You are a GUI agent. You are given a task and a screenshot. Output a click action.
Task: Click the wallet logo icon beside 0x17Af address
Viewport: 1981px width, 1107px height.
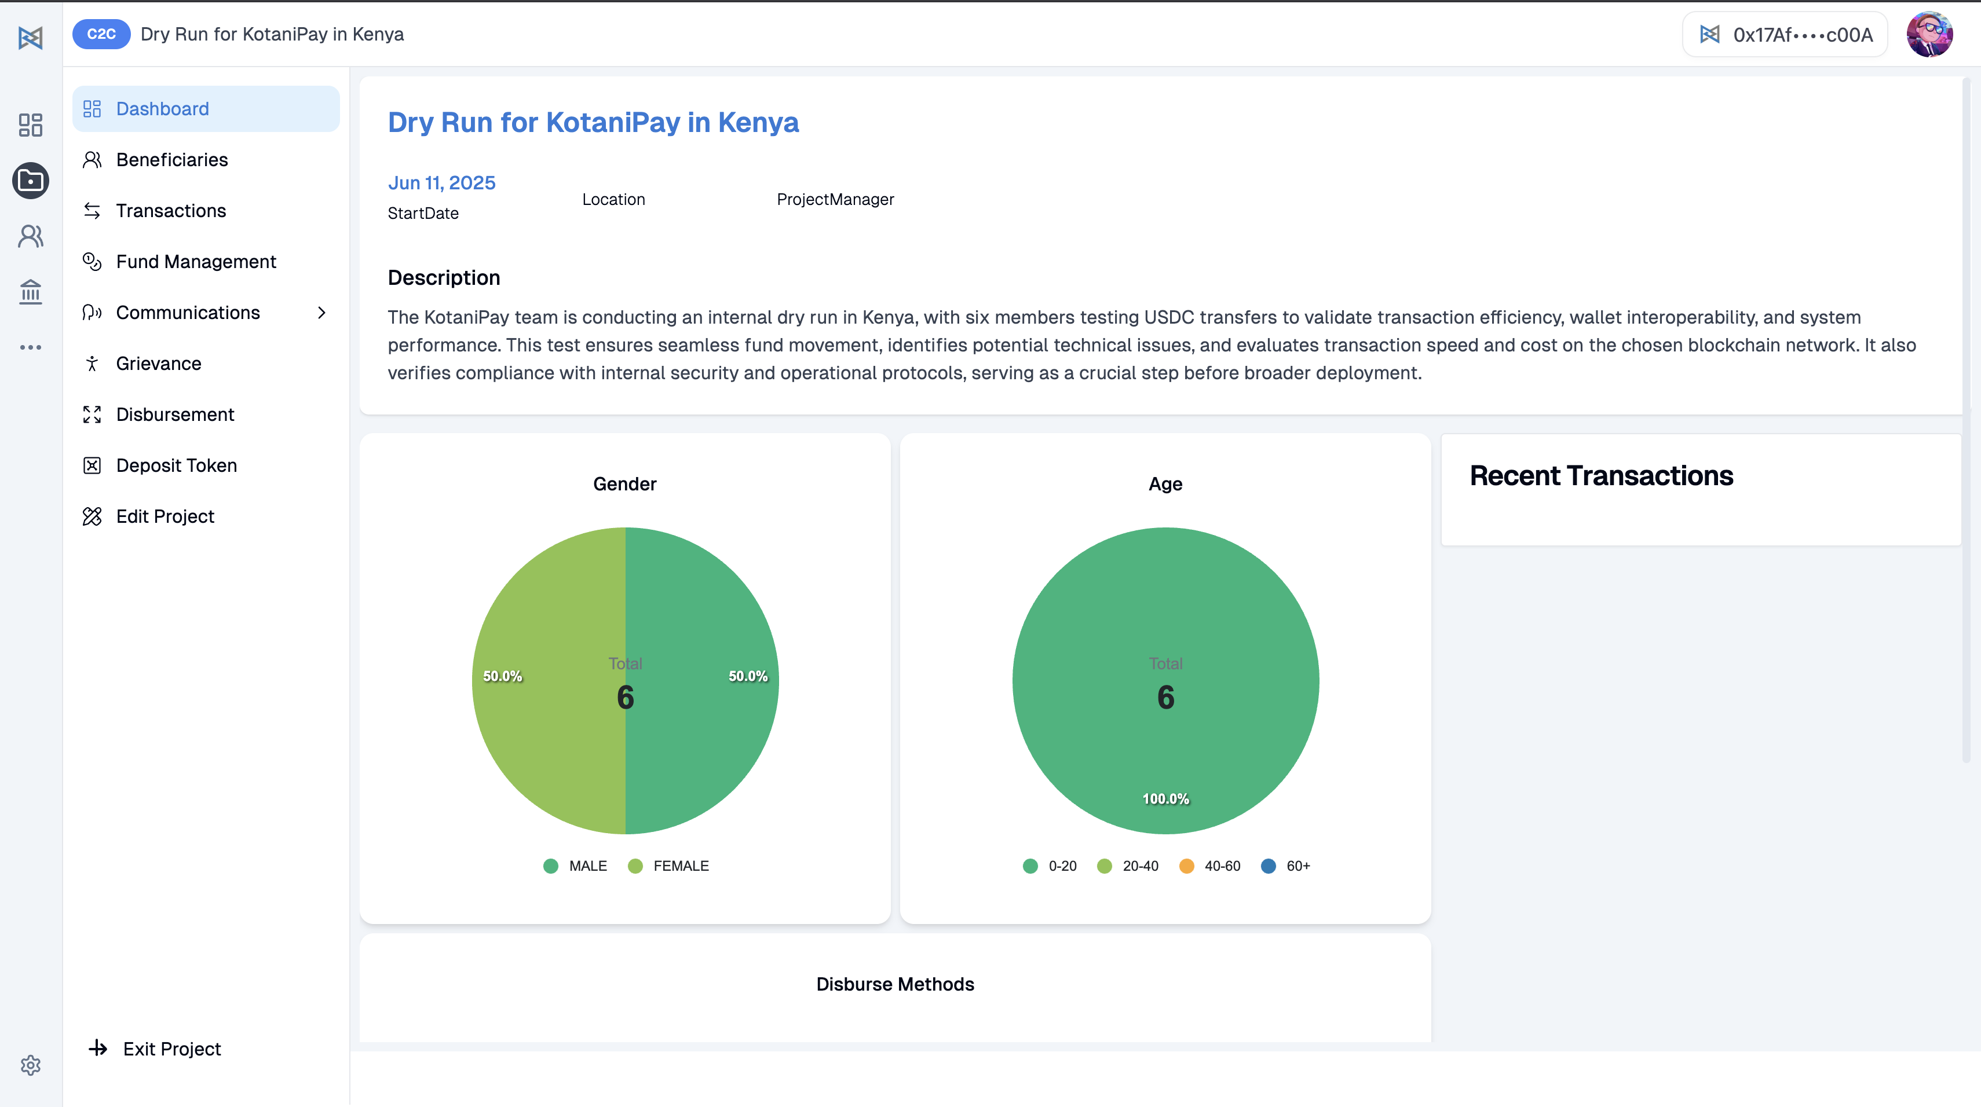(1709, 35)
